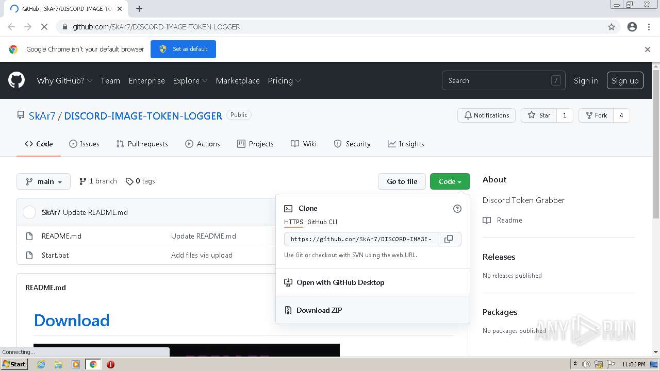This screenshot has height=371, width=660.
Task: Open Windows Explorer folder in taskbar
Action: pos(58,364)
